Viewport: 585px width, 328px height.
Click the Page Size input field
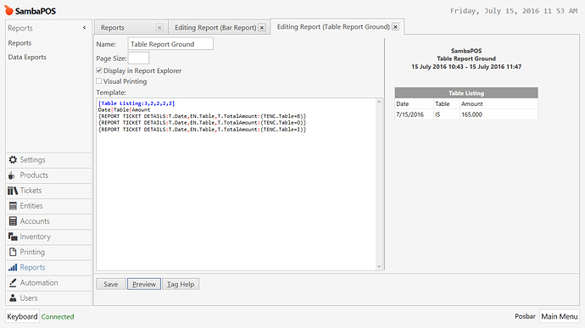click(138, 58)
